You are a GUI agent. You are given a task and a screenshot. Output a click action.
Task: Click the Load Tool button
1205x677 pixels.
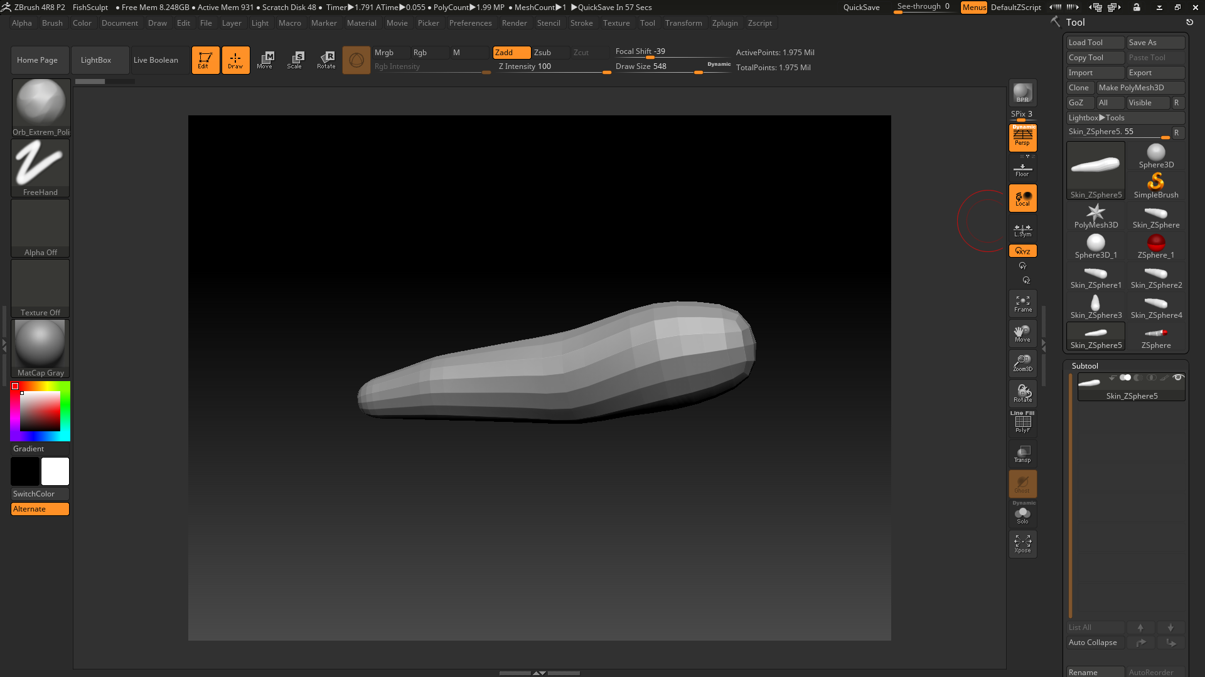click(x=1095, y=43)
